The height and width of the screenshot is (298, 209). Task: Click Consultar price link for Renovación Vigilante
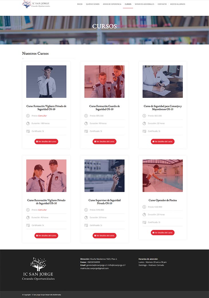[42, 210]
